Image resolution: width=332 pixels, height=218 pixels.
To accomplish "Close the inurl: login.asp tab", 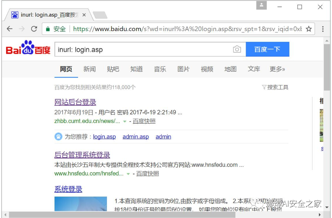I will pyautogui.click(x=84, y=15).
